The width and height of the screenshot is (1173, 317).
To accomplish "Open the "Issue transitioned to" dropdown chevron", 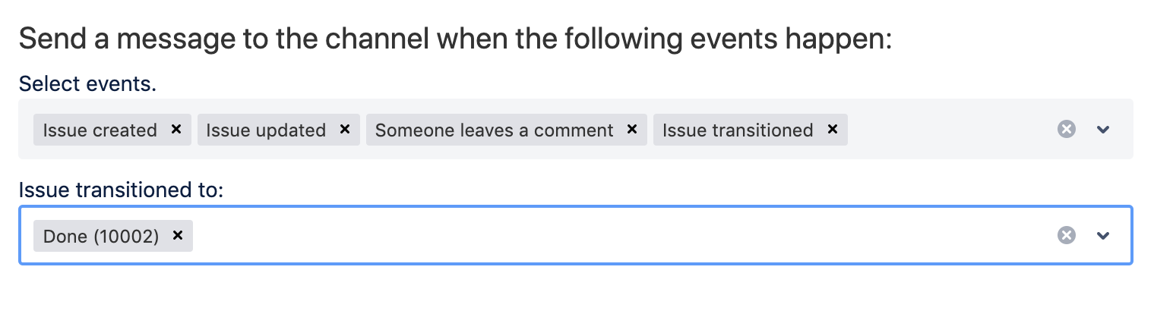I will pyautogui.click(x=1104, y=236).
